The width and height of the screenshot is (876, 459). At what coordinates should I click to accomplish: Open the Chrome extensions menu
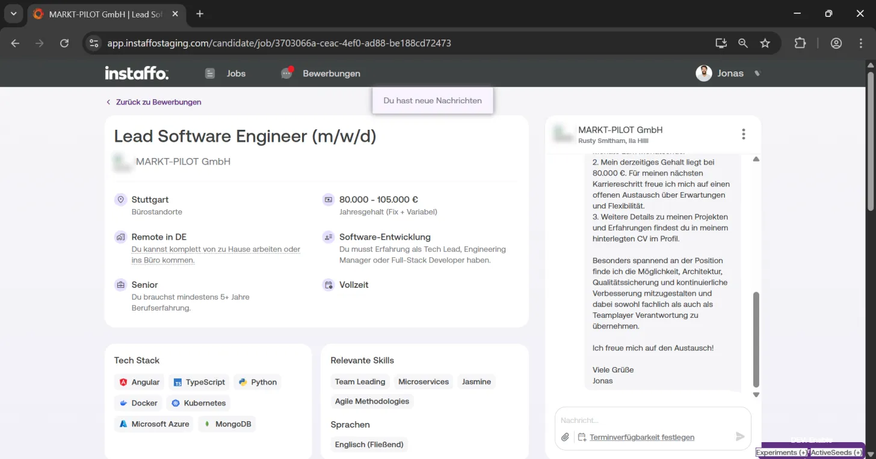tap(800, 43)
